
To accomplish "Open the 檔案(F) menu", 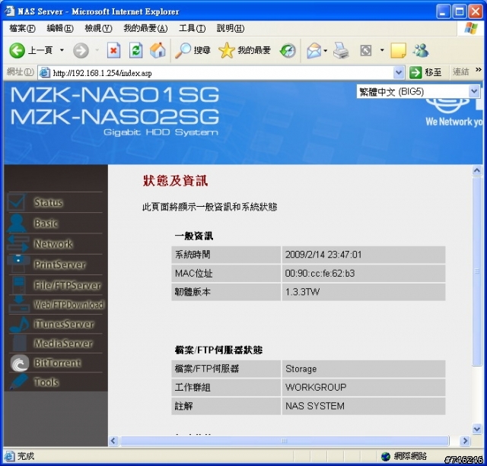I will pyautogui.click(x=22, y=28).
